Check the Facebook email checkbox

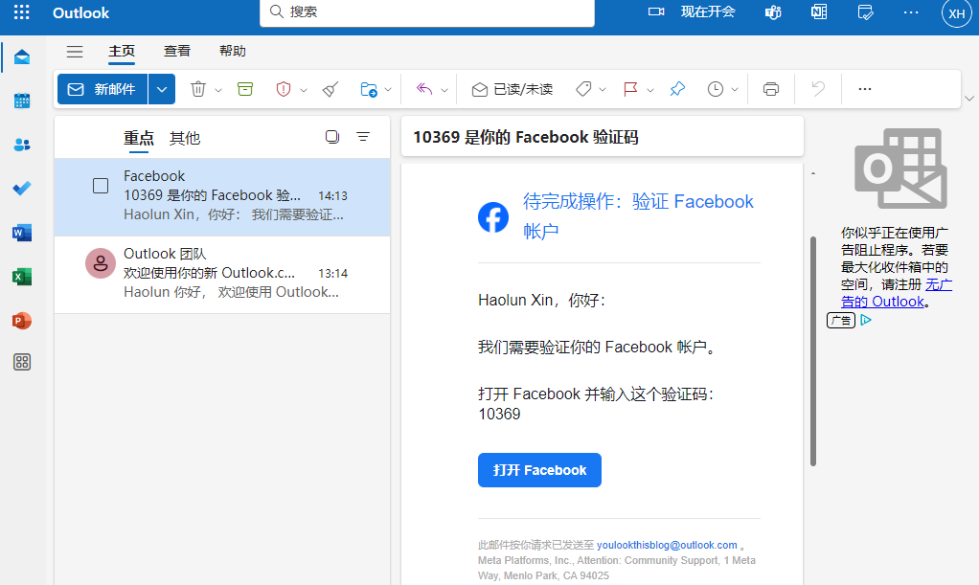[x=101, y=186]
